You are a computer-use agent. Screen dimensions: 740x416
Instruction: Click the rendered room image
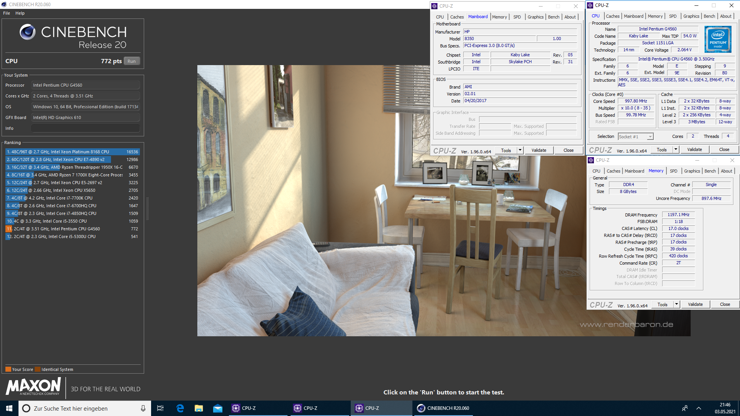[444, 200]
